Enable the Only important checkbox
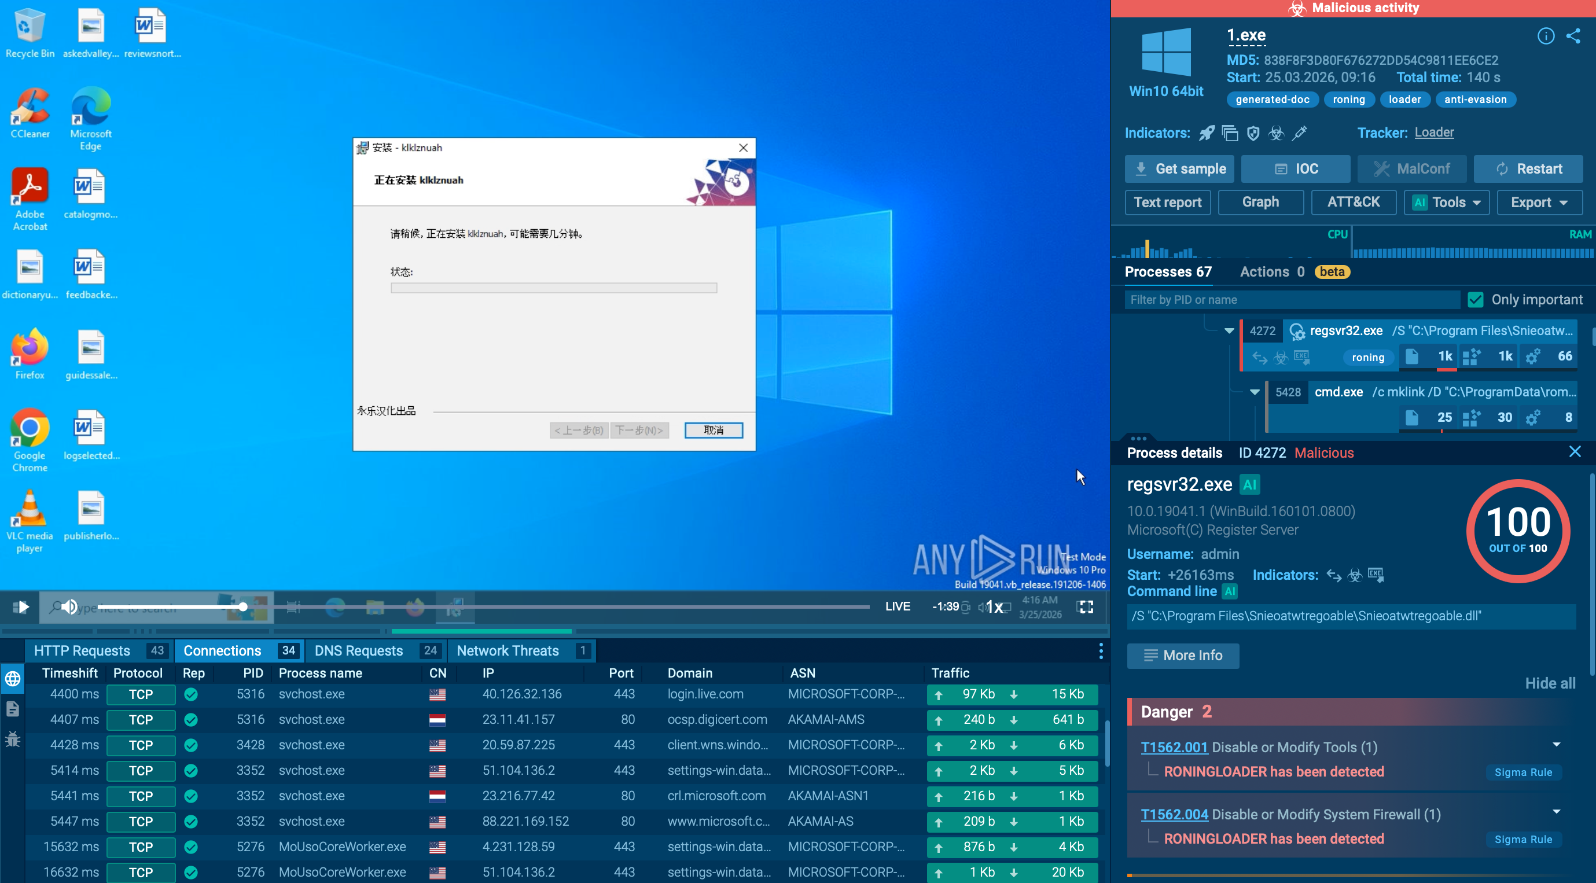Viewport: 1596px width, 883px height. tap(1474, 299)
